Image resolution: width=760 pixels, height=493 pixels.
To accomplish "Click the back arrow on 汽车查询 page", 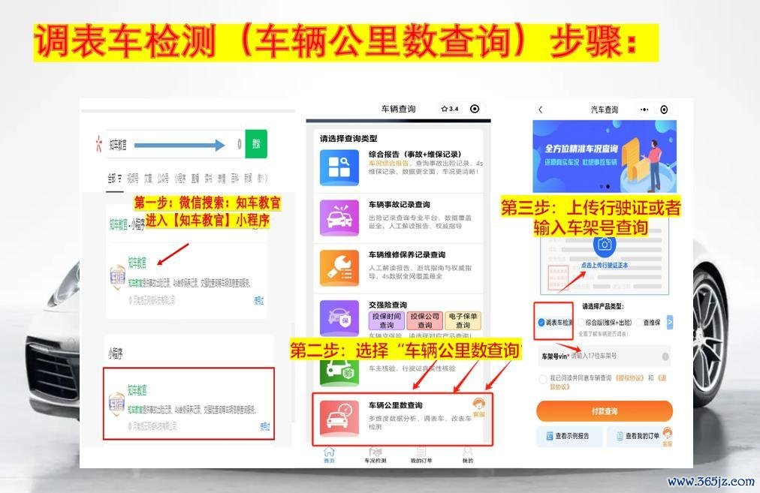I will [541, 110].
